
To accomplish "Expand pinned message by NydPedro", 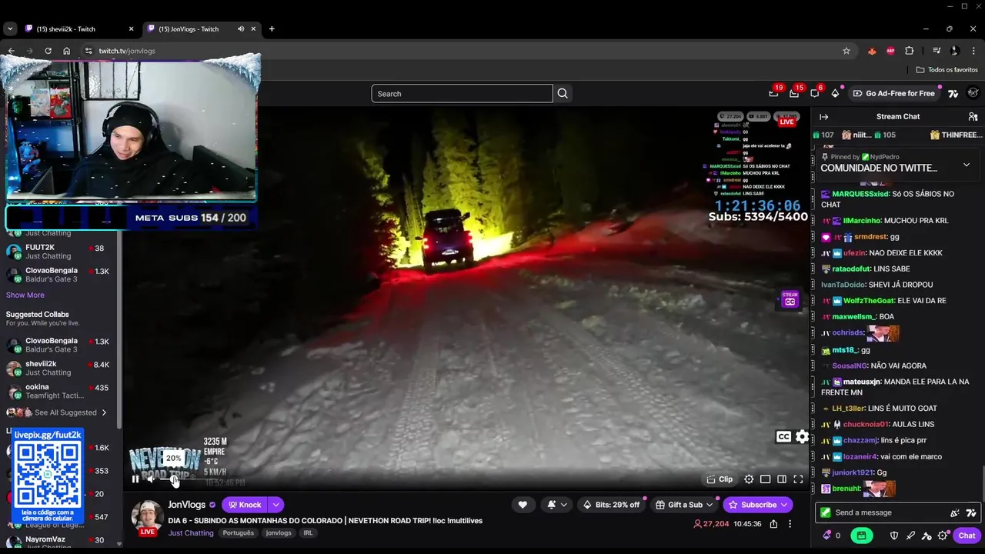I will pos(966,165).
